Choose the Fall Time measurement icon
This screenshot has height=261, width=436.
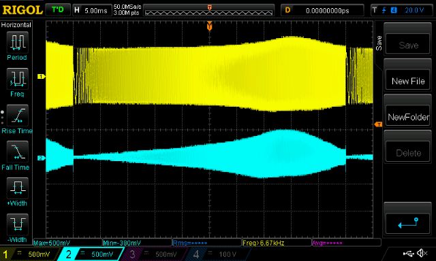(17, 152)
